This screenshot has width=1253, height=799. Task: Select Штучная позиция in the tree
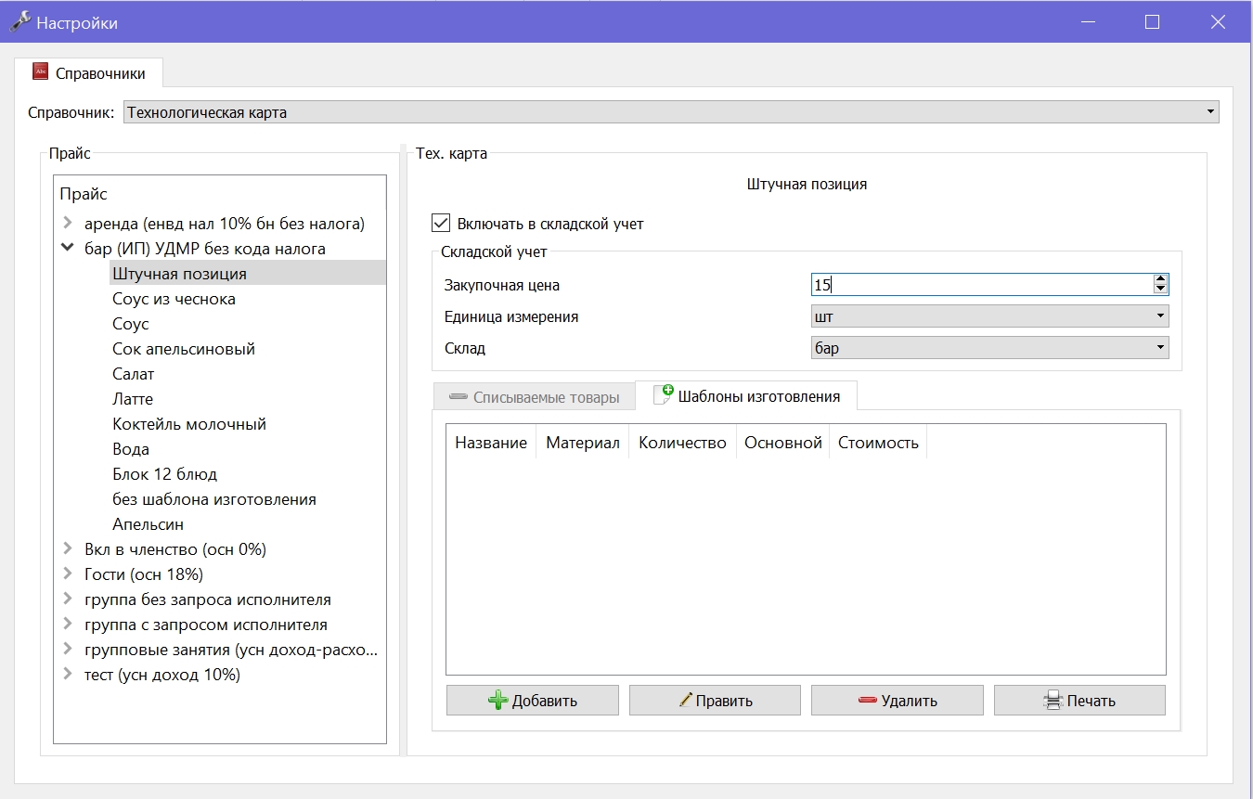(x=179, y=274)
